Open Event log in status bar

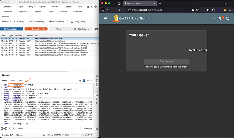point(7,135)
